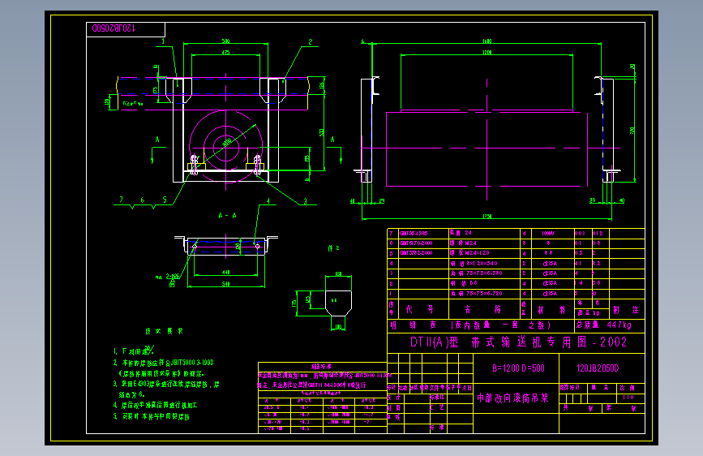Select the 510 dimension below section A-A

(x=226, y=284)
